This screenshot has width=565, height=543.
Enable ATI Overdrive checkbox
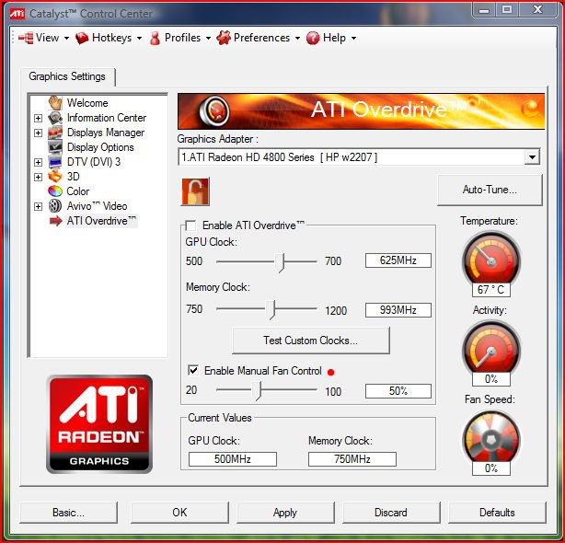(190, 225)
